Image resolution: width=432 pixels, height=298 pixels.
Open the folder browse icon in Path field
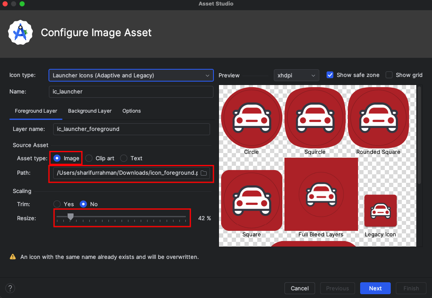204,173
